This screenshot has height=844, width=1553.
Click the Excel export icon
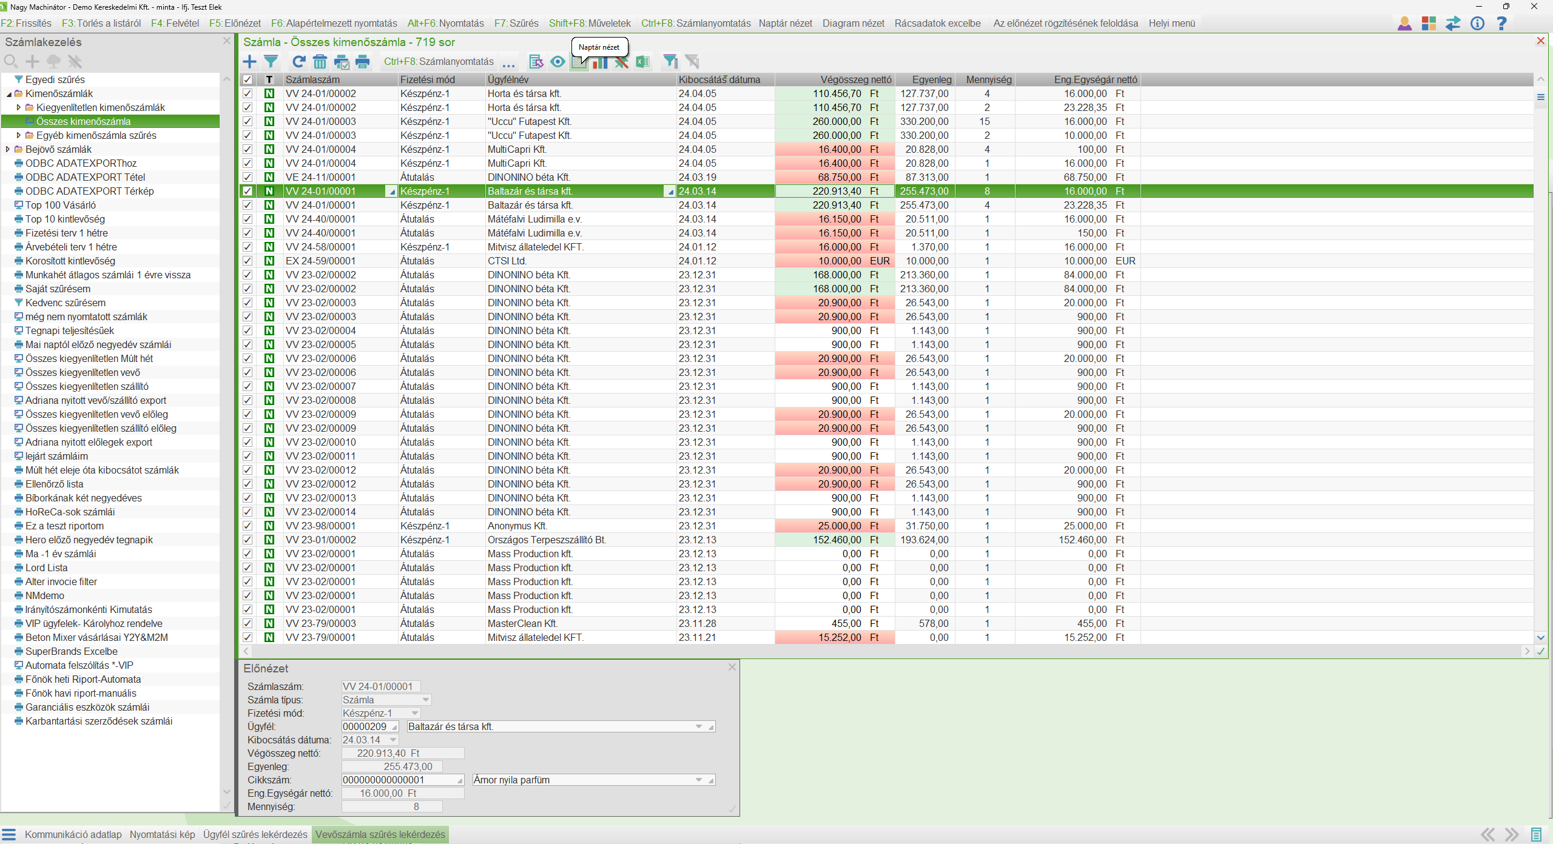tap(642, 61)
